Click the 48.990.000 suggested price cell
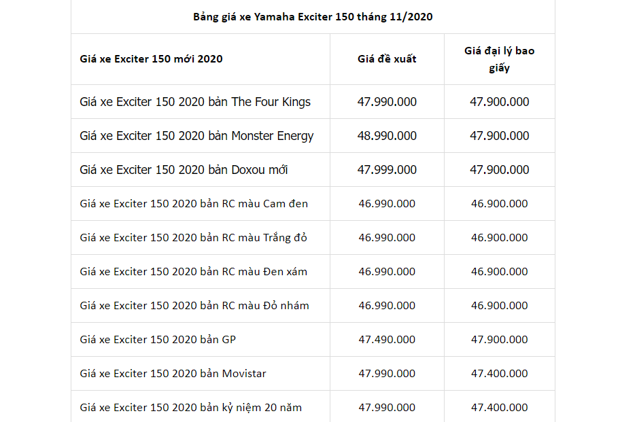 coord(387,136)
